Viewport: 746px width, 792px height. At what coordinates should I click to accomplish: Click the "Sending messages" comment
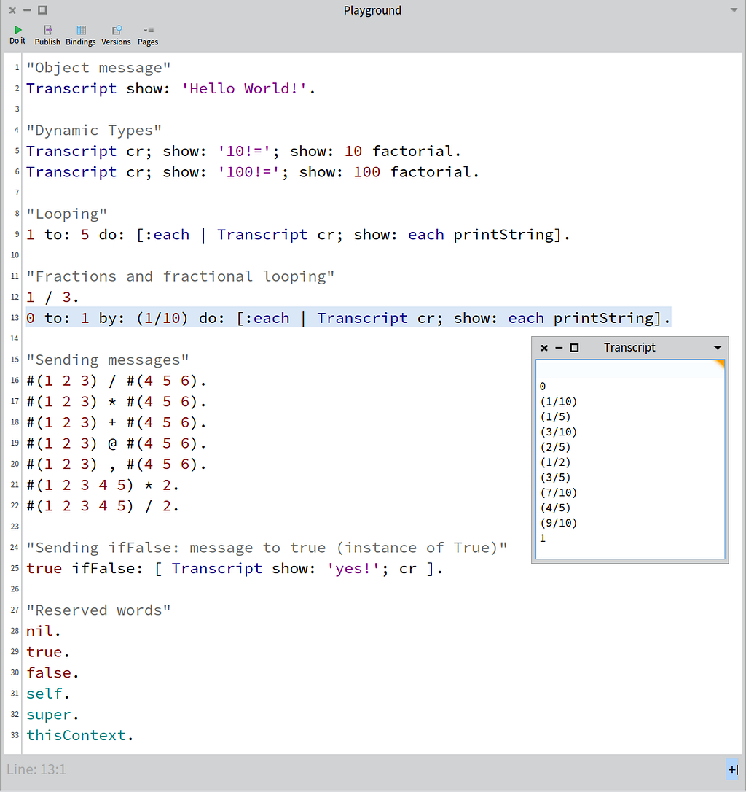coord(108,360)
